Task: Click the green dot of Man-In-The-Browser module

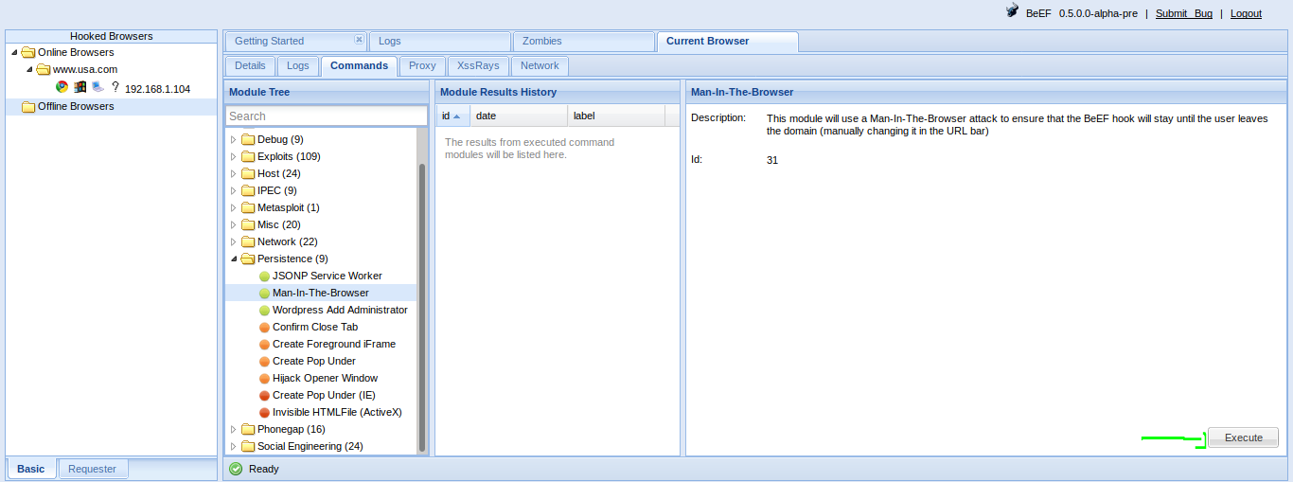Action: coord(264,294)
